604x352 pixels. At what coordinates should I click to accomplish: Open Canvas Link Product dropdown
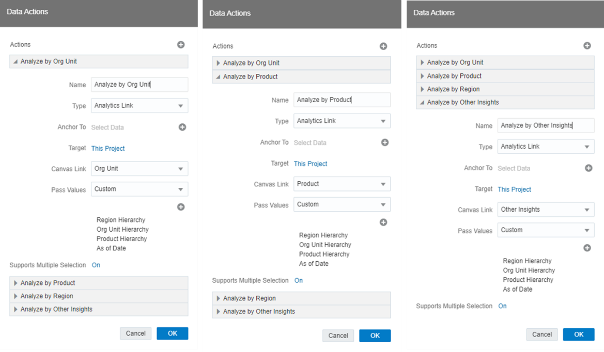[342, 184]
